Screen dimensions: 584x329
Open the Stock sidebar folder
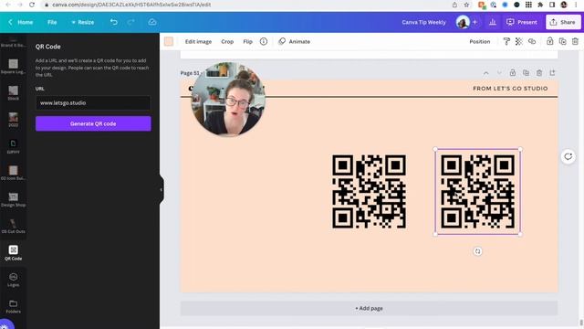(13, 93)
